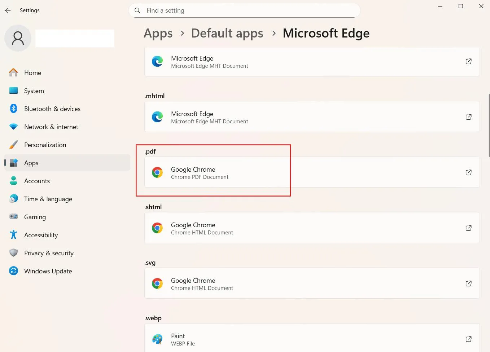Change .shtml default from Google Chrome

coord(310,228)
